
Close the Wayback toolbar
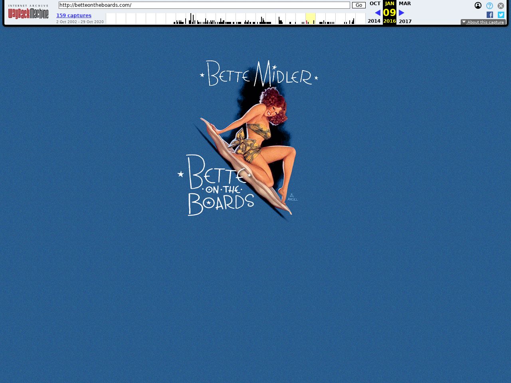[x=501, y=6]
